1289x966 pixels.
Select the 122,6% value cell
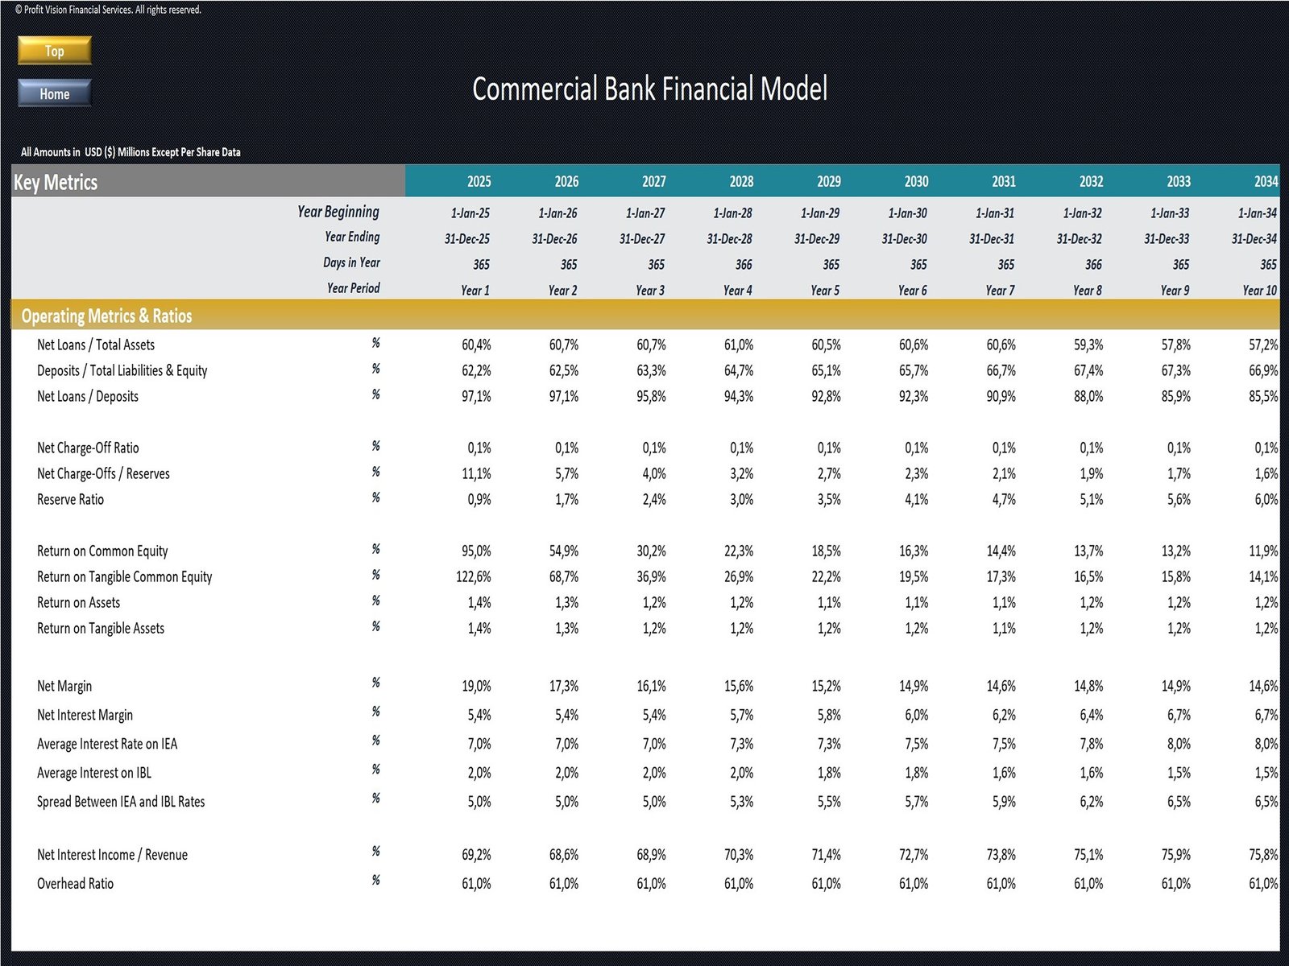pyautogui.click(x=474, y=576)
